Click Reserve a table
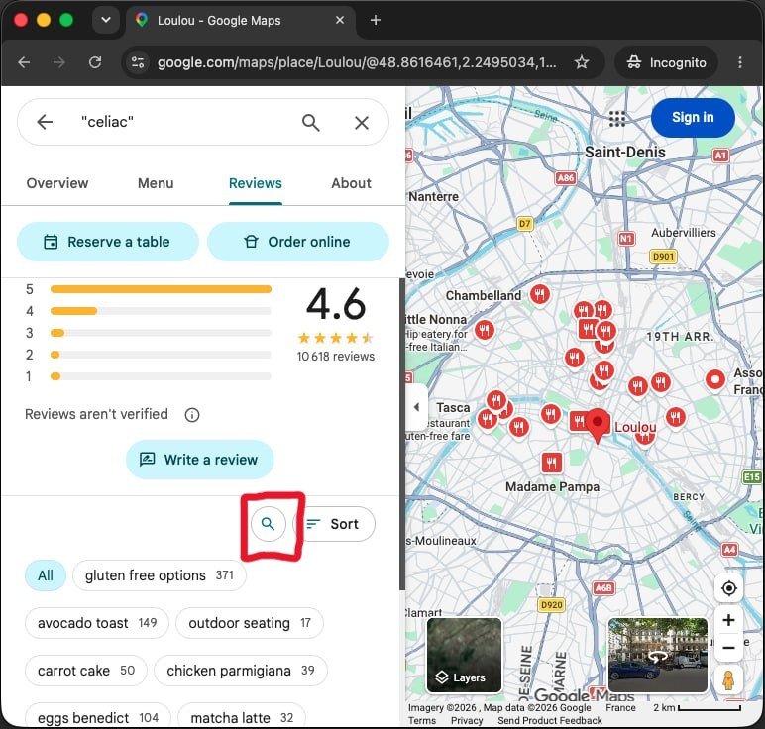The image size is (765, 729). tap(108, 242)
